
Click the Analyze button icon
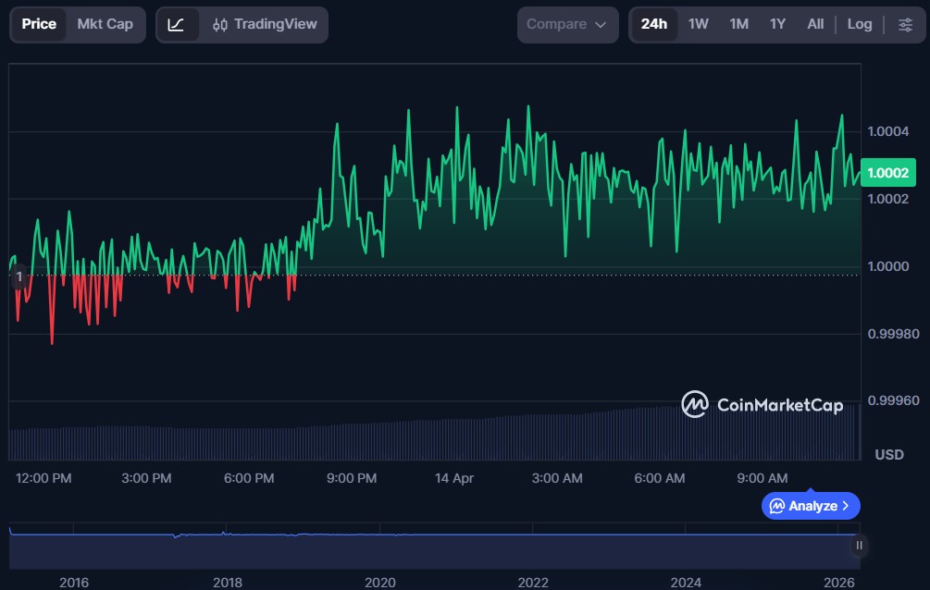[777, 506]
